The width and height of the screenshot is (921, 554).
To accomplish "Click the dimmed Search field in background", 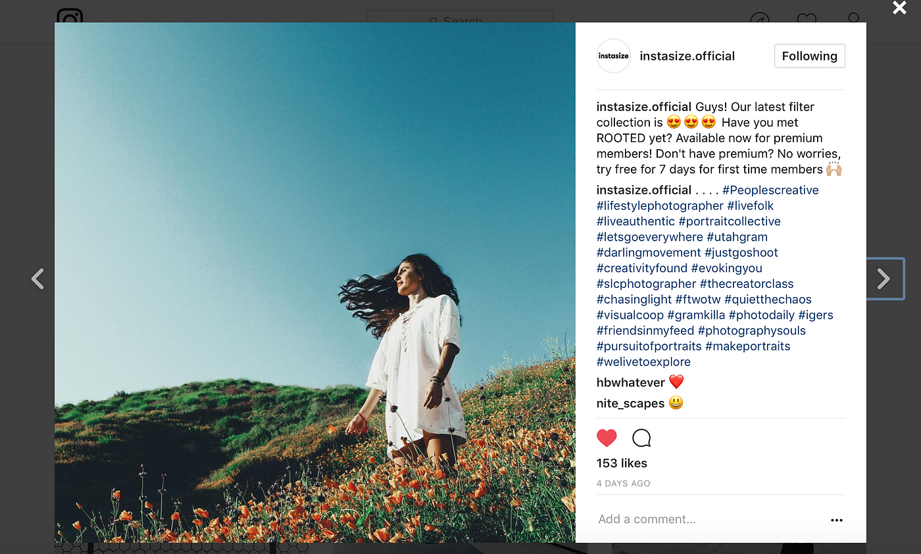I will click(460, 17).
